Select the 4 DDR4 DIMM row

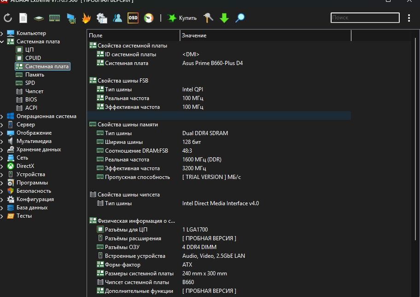(219, 247)
